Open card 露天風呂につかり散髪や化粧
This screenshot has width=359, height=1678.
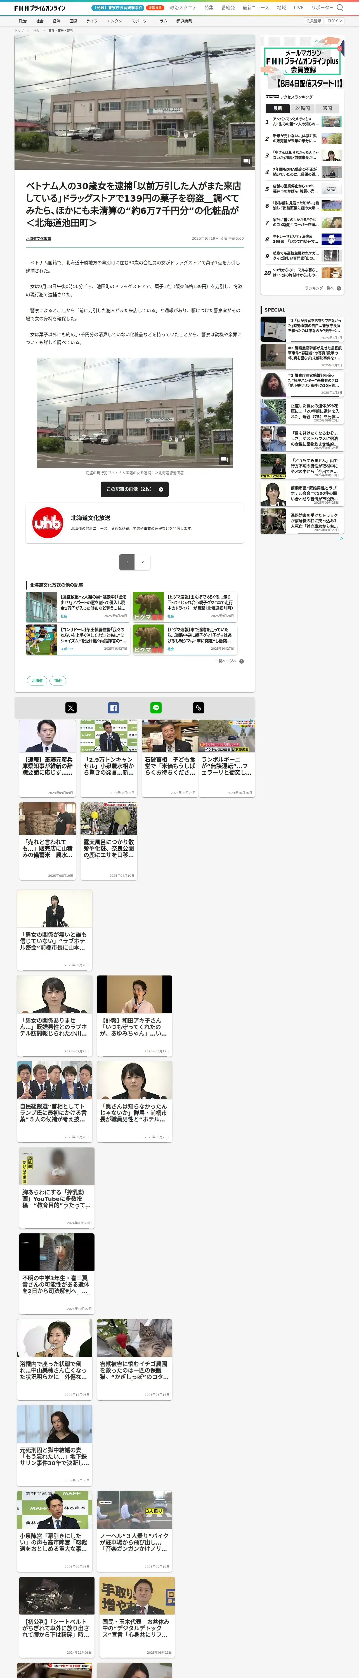(x=109, y=841)
